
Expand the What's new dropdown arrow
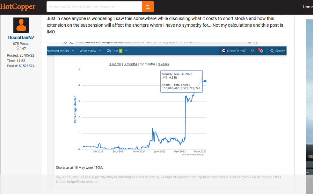100,51
